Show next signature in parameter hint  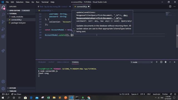click(x=73, y=33)
